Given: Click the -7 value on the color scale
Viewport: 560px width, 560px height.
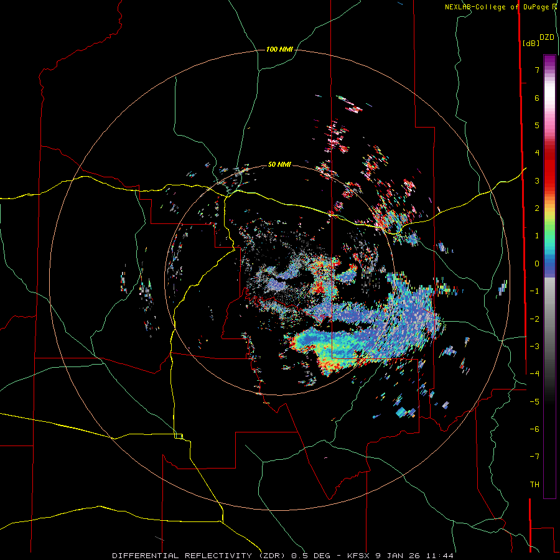Looking at the screenshot, I should point(534,457).
